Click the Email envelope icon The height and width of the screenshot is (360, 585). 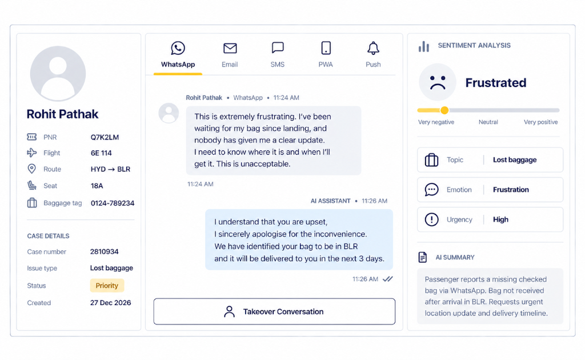[x=230, y=48]
